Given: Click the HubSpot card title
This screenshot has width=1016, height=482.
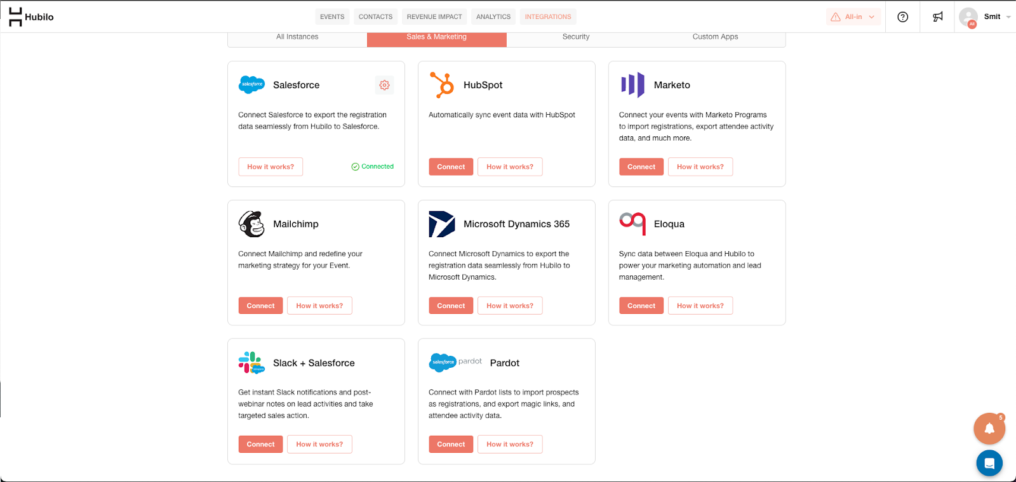Looking at the screenshot, I should 483,85.
